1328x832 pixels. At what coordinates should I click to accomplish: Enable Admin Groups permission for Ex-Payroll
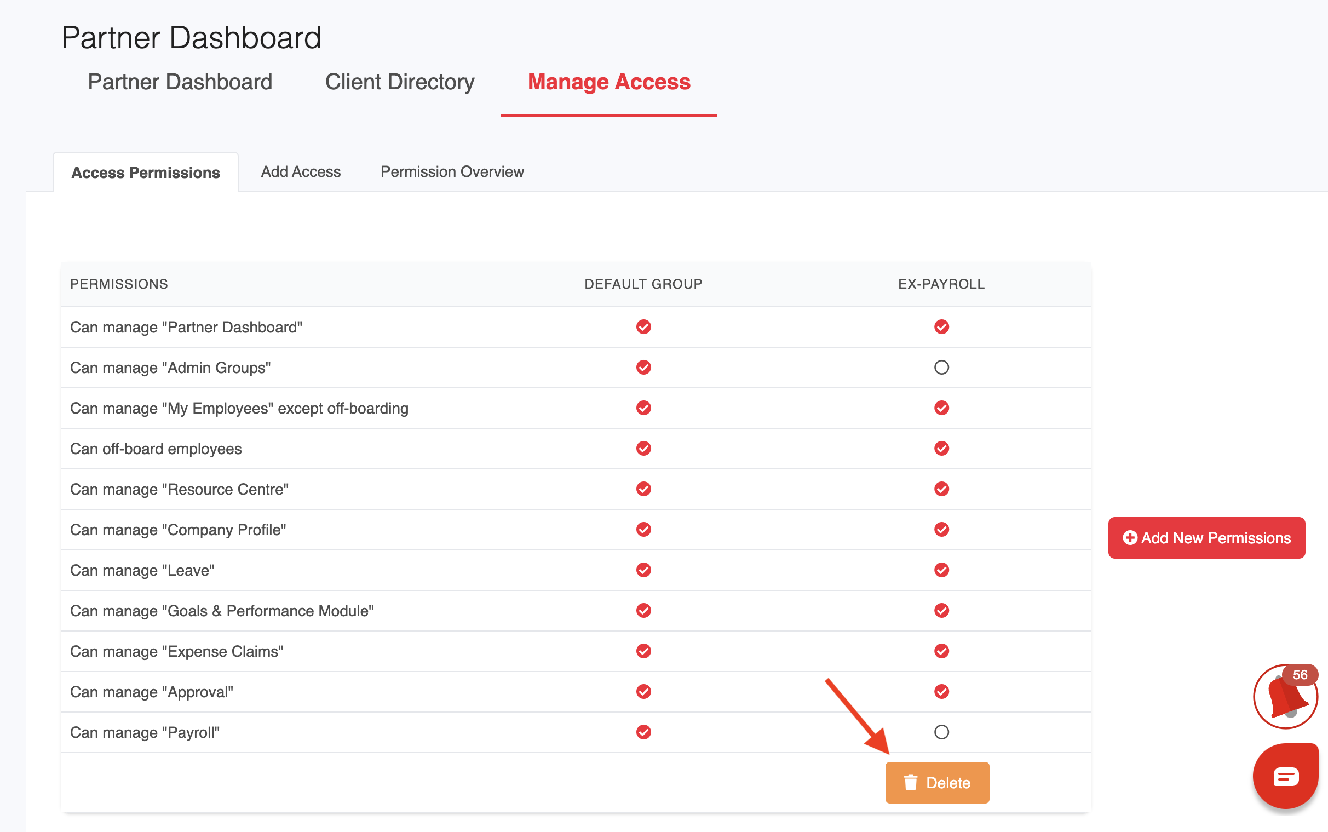[x=941, y=367]
